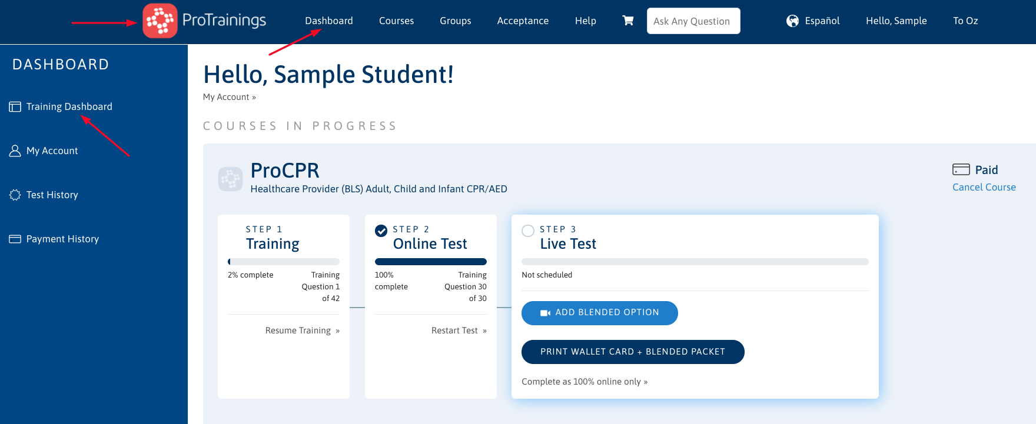Click the 'Hello, Sample Student!' heading
1036x424 pixels.
(x=328, y=75)
